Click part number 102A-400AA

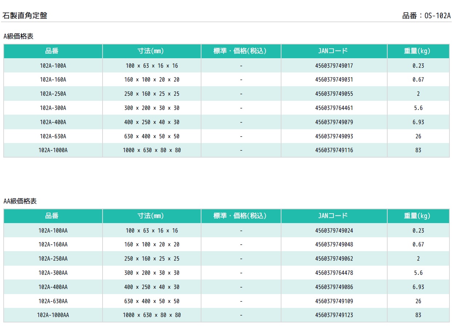[53, 287]
